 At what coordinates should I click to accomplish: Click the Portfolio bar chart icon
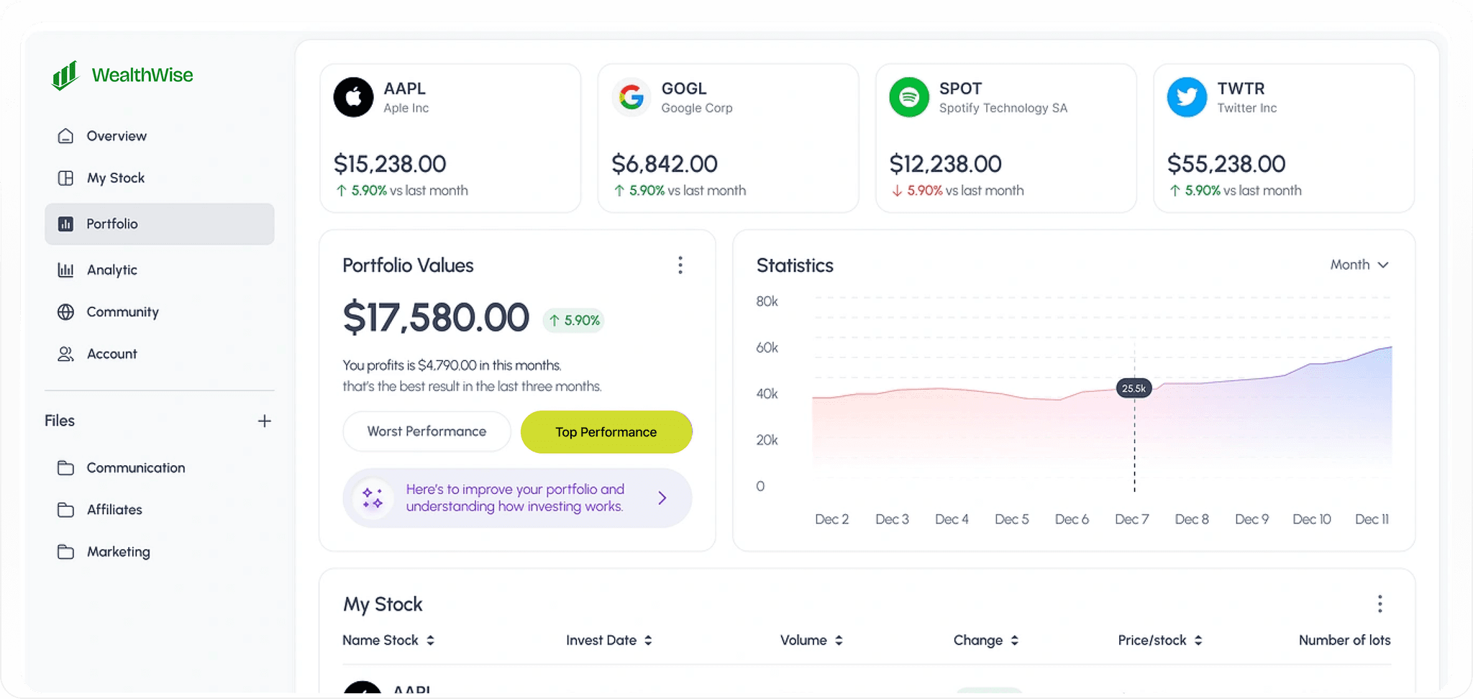click(65, 224)
